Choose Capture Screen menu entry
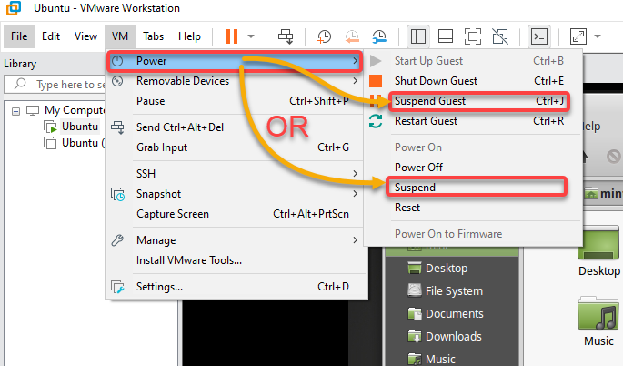The height and width of the screenshot is (366, 623). tap(235, 214)
